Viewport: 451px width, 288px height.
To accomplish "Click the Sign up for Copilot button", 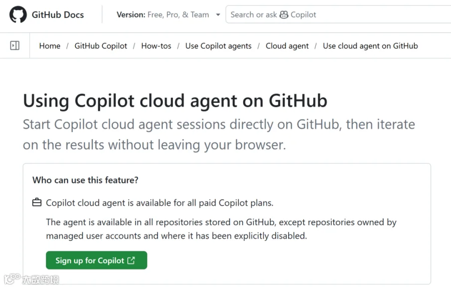I will coord(96,260).
